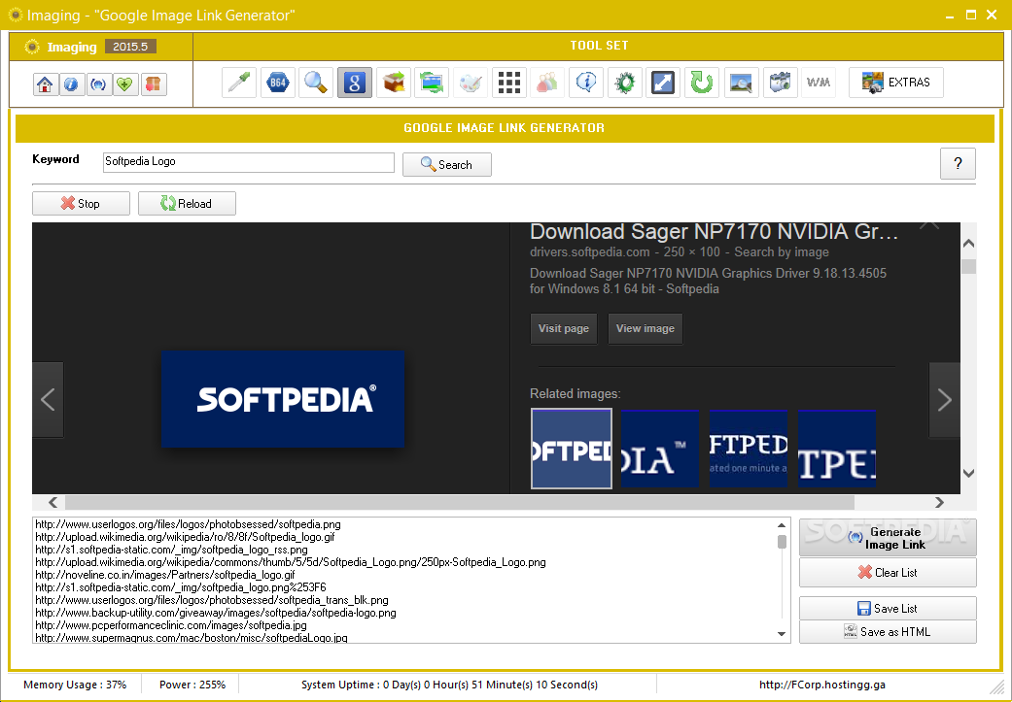Click inside the Keyword input field
This screenshot has width=1012, height=702.
[249, 162]
